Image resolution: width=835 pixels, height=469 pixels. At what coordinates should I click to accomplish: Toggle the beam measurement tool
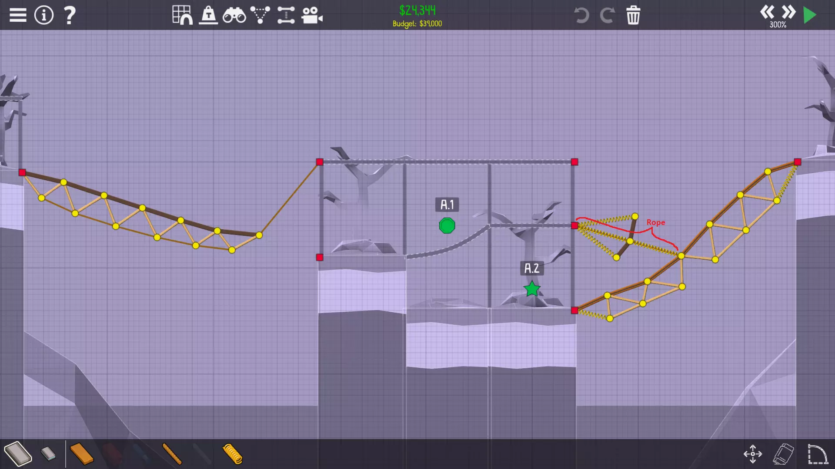(286, 15)
